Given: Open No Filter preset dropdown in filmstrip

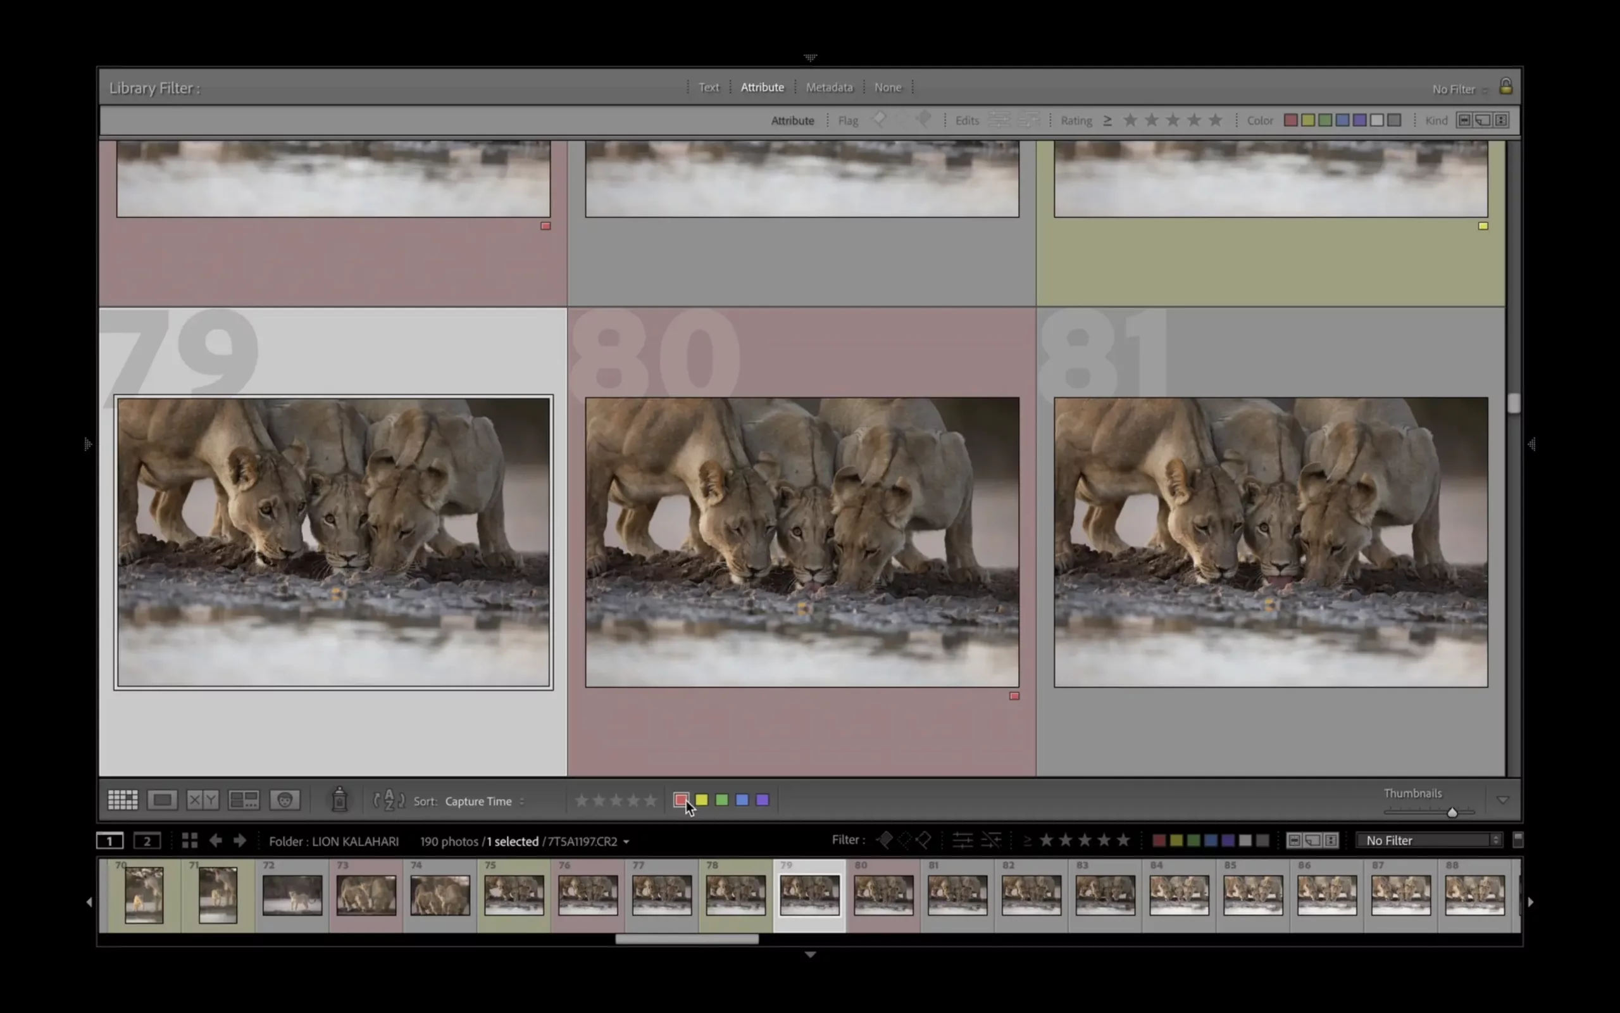Looking at the screenshot, I should click(x=1428, y=840).
